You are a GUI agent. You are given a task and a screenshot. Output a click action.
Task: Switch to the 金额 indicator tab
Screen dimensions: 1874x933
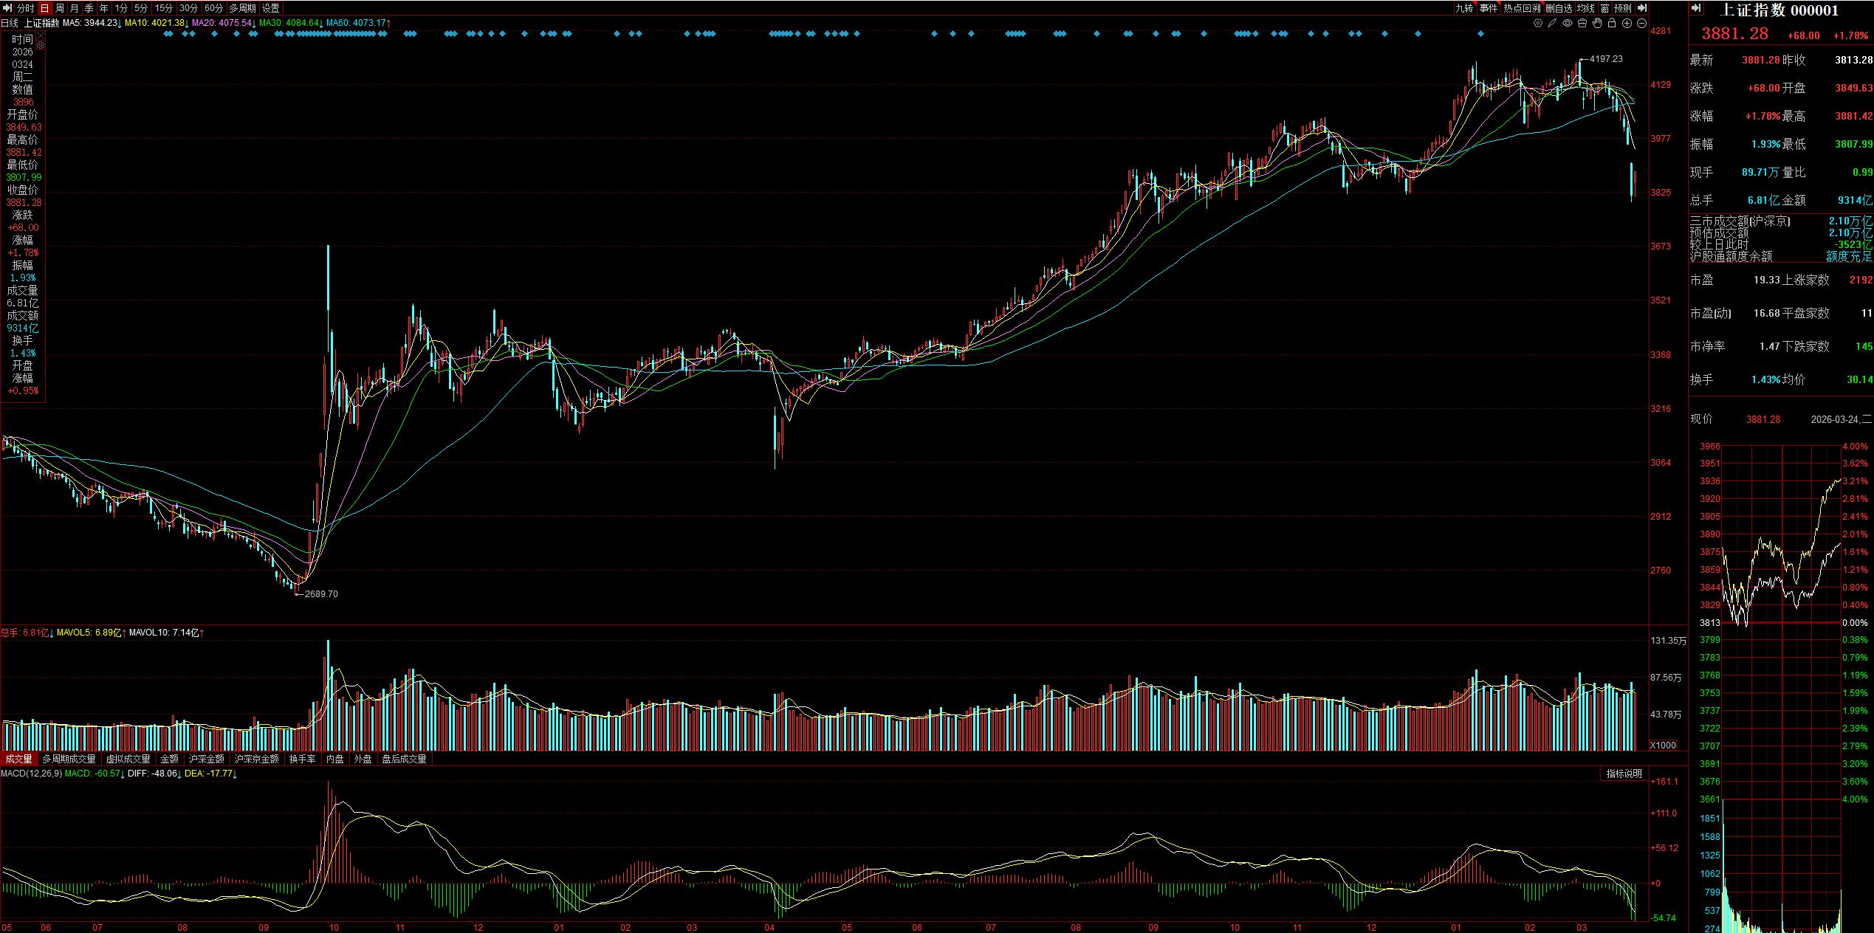169,759
